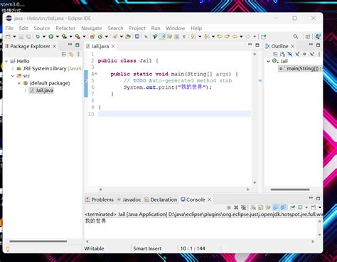This screenshot has height=262, width=337.
Task: Click Remove All Terminated Launches in Console
Action: (243, 207)
